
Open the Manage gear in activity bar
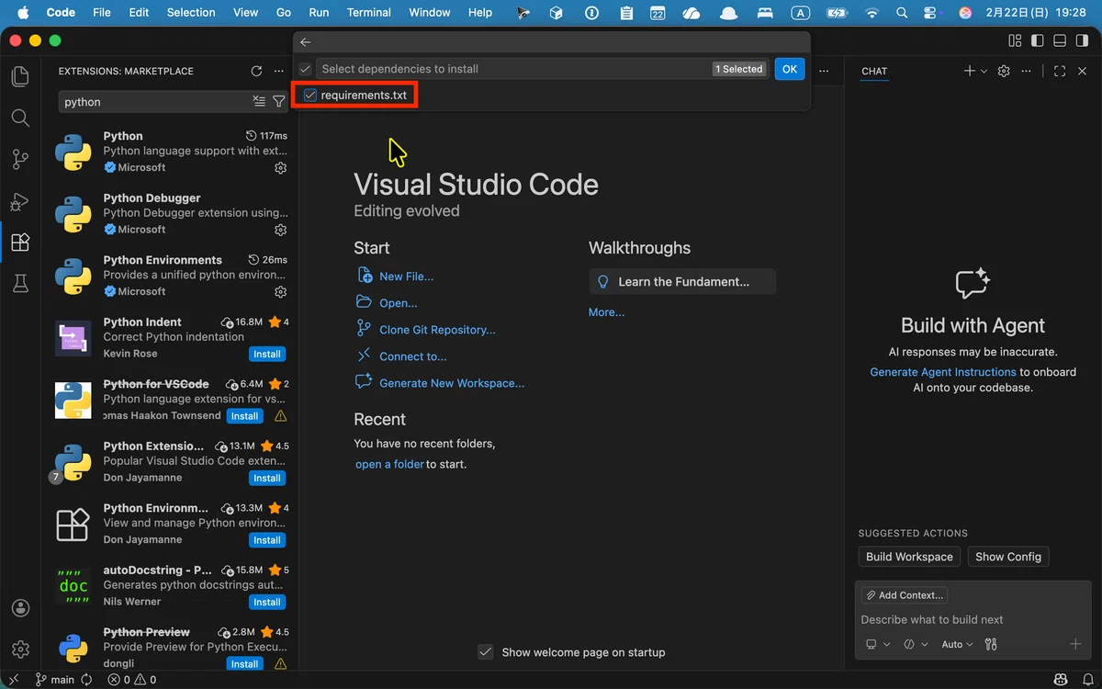(x=20, y=649)
